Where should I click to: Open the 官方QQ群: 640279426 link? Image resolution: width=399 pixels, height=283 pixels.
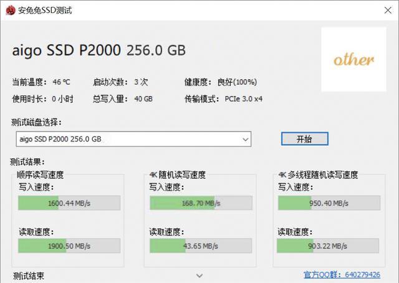click(342, 275)
